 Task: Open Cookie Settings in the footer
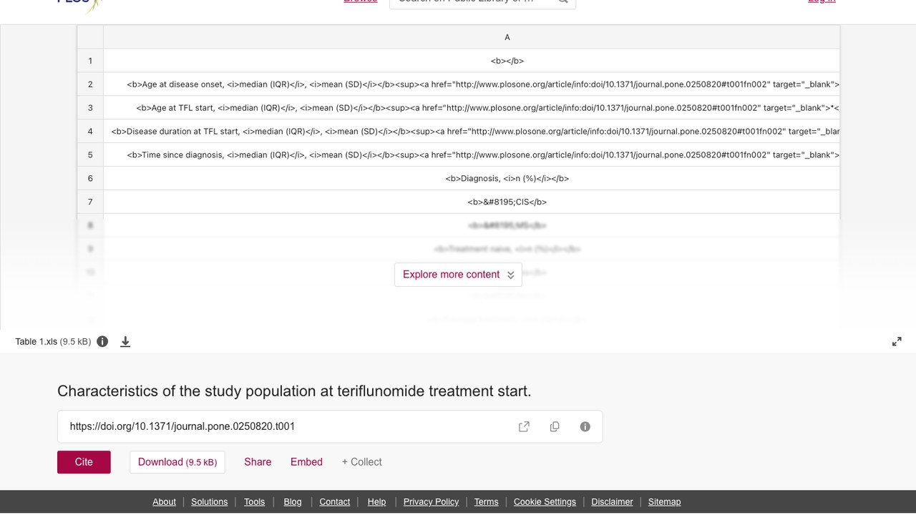pyautogui.click(x=545, y=502)
